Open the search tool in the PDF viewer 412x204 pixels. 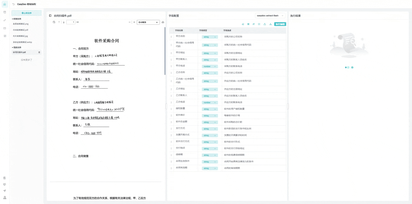tap(54, 22)
